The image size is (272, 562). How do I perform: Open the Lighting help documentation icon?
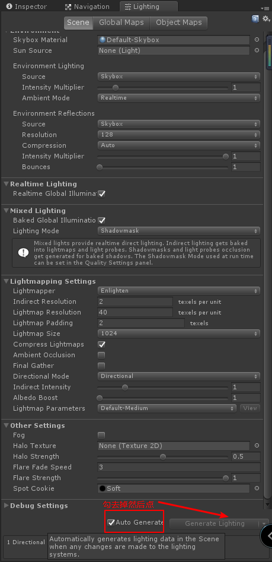255,18
